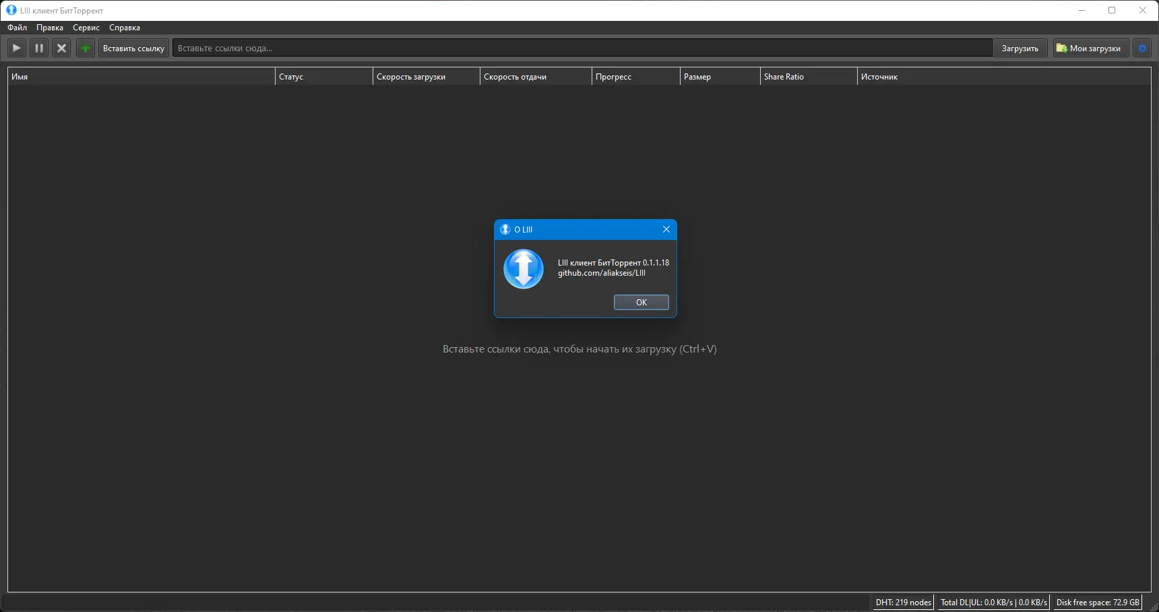Pause downloads using the pause icon

(x=38, y=48)
